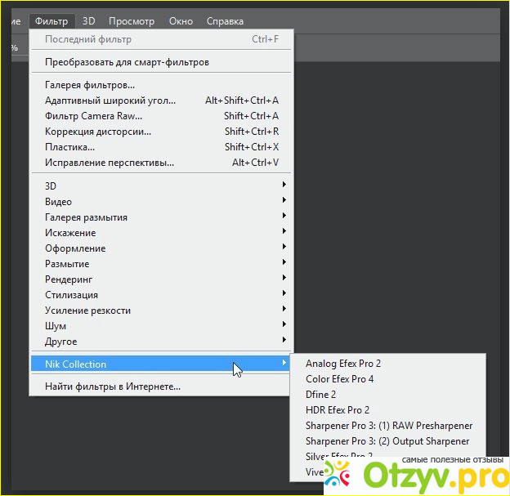Expand the Галерея размытия submenu

click(x=86, y=217)
